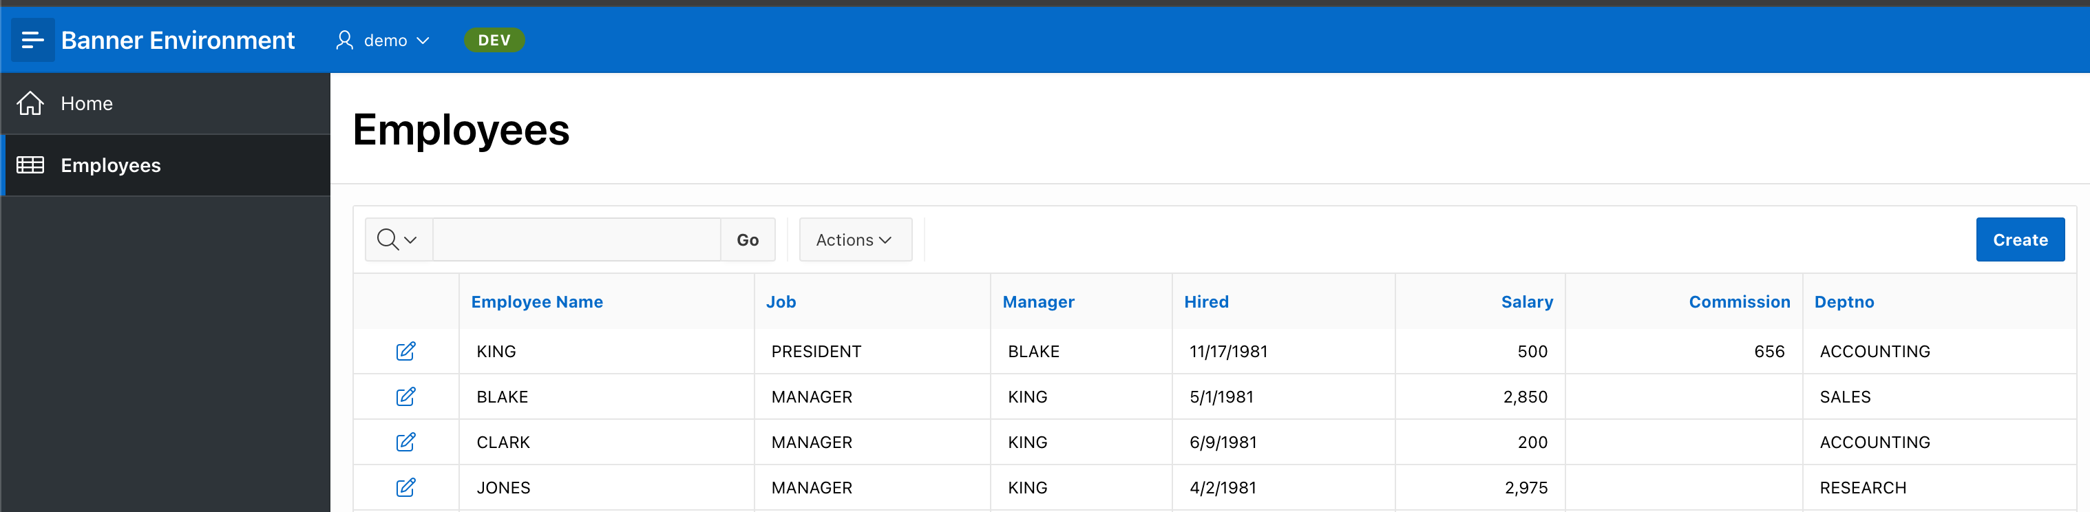Sort by Employee Name column header

[537, 302]
